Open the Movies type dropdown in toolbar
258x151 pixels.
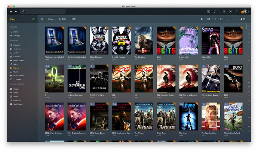pos(52,19)
